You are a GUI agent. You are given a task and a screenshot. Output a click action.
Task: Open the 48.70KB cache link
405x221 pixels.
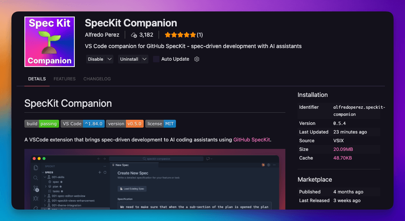tap(342, 158)
